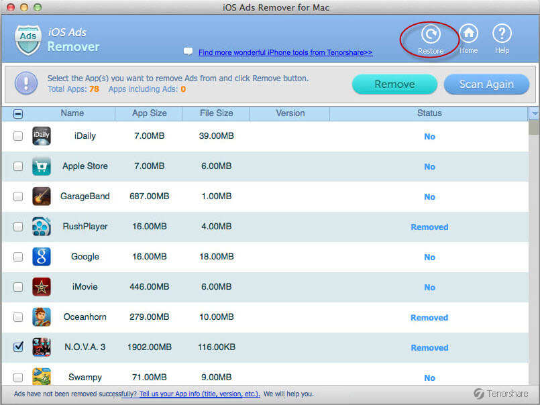Click Removed status for Oceanhorn

[429, 318]
